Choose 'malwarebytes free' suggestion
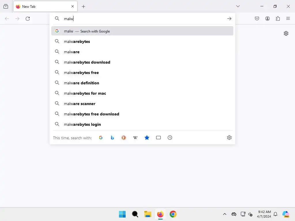Screen dimensions: 295x221 pyautogui.click(x=142, y=72)
